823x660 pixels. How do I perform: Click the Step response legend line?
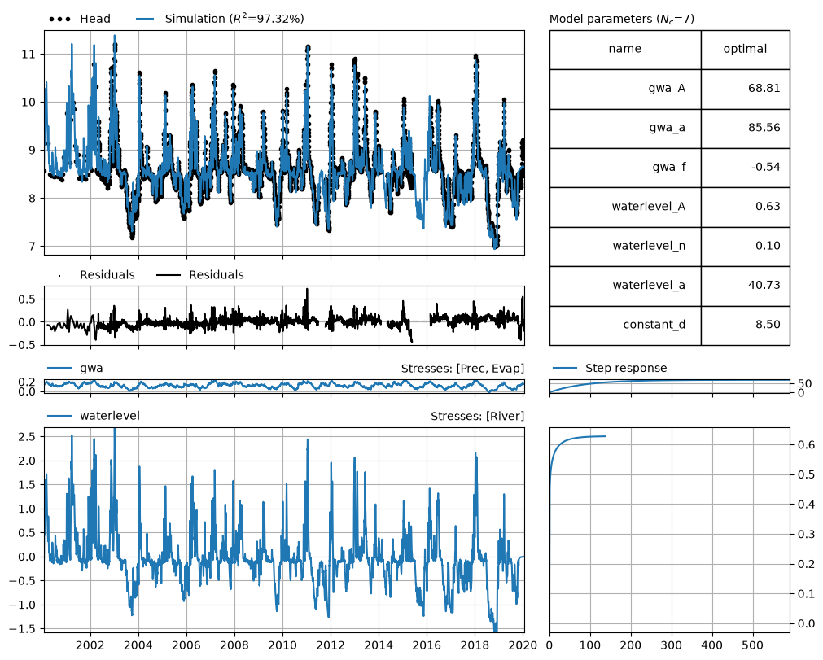[565, 369]
